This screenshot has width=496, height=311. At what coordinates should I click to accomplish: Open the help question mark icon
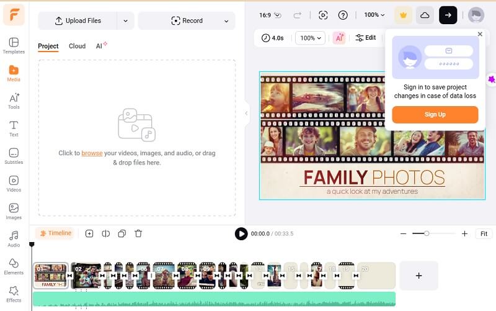343,15
